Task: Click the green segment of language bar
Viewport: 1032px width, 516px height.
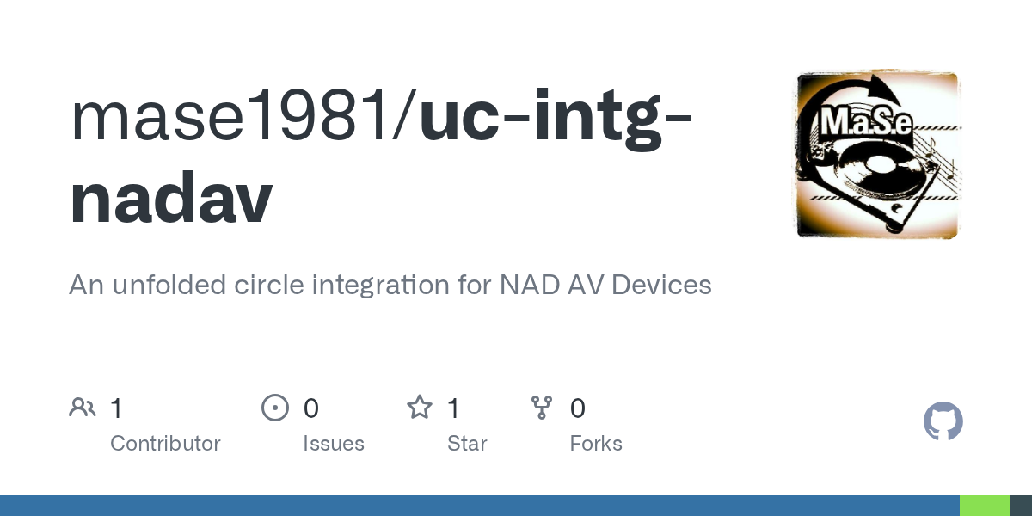Action: tap(984, 506)
